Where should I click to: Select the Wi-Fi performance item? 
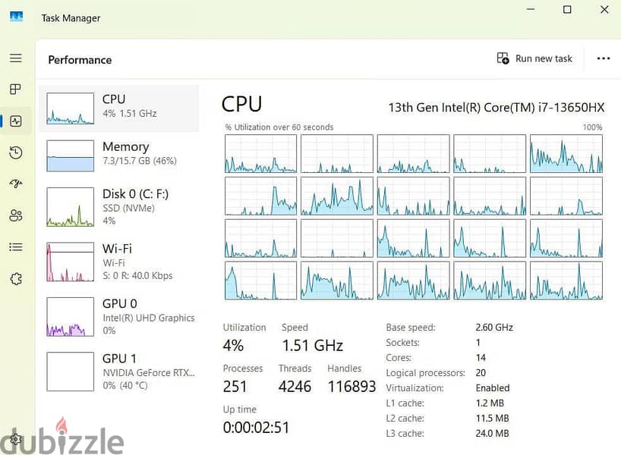pyautogui.click(x=119, y=262)
